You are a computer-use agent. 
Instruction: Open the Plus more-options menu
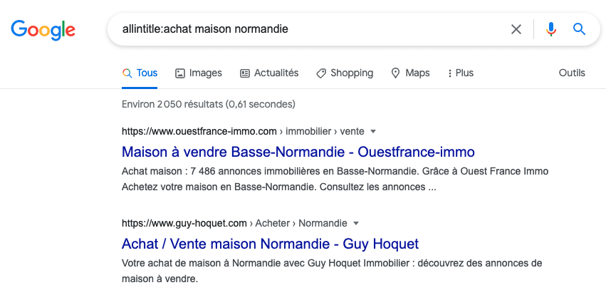point(460,73)
